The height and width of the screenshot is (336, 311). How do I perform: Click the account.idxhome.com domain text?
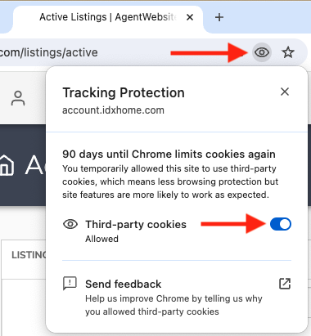[113, 110]
